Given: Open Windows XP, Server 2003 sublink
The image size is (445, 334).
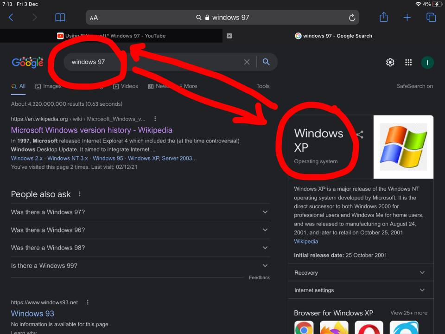Looking at the screenshot, I should click(162, 158).
